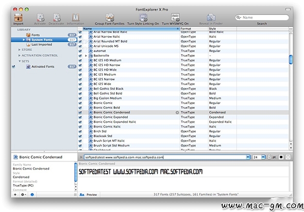Uncheck the Bionic Comic Bold font checkbox
This screenshot has width=304, height=212.
click(x=80, y=108)
